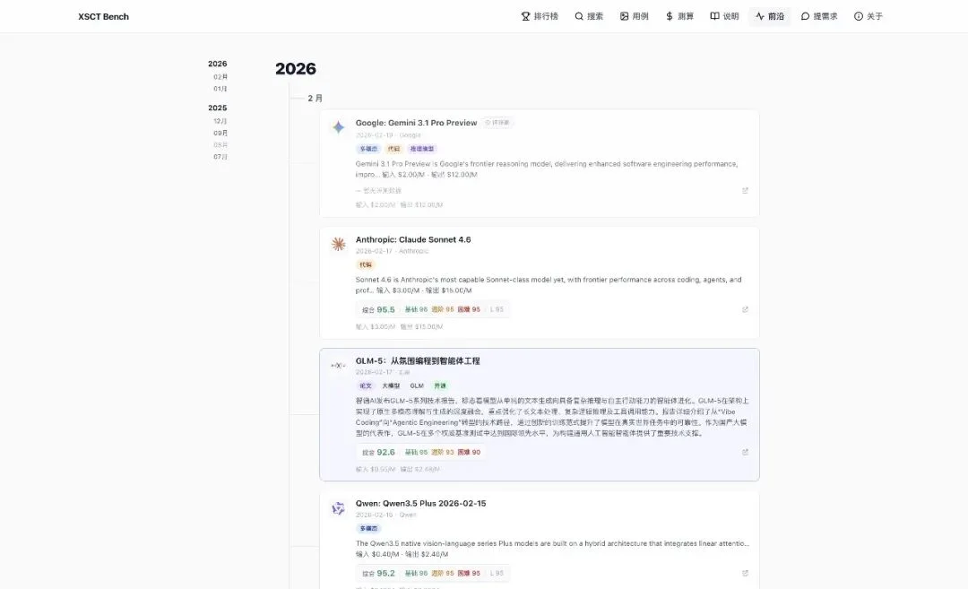Click the Qwen logo on the Qwen3.5 Plus card
Screen dimensions: 968x589
[338, 507]
